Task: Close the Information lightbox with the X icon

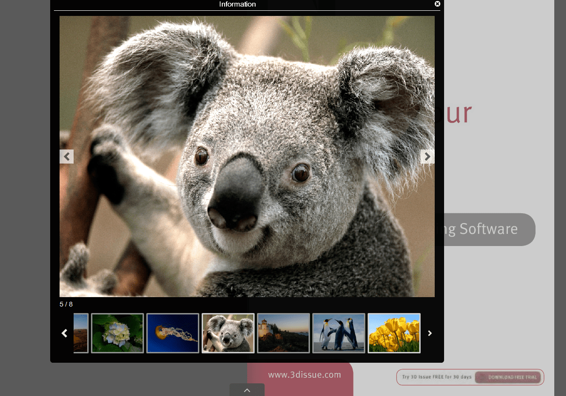Action: [437, 4]
